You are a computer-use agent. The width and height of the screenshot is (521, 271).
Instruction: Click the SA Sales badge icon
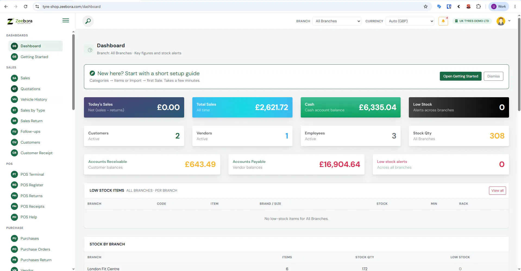[x=14, y=78]
